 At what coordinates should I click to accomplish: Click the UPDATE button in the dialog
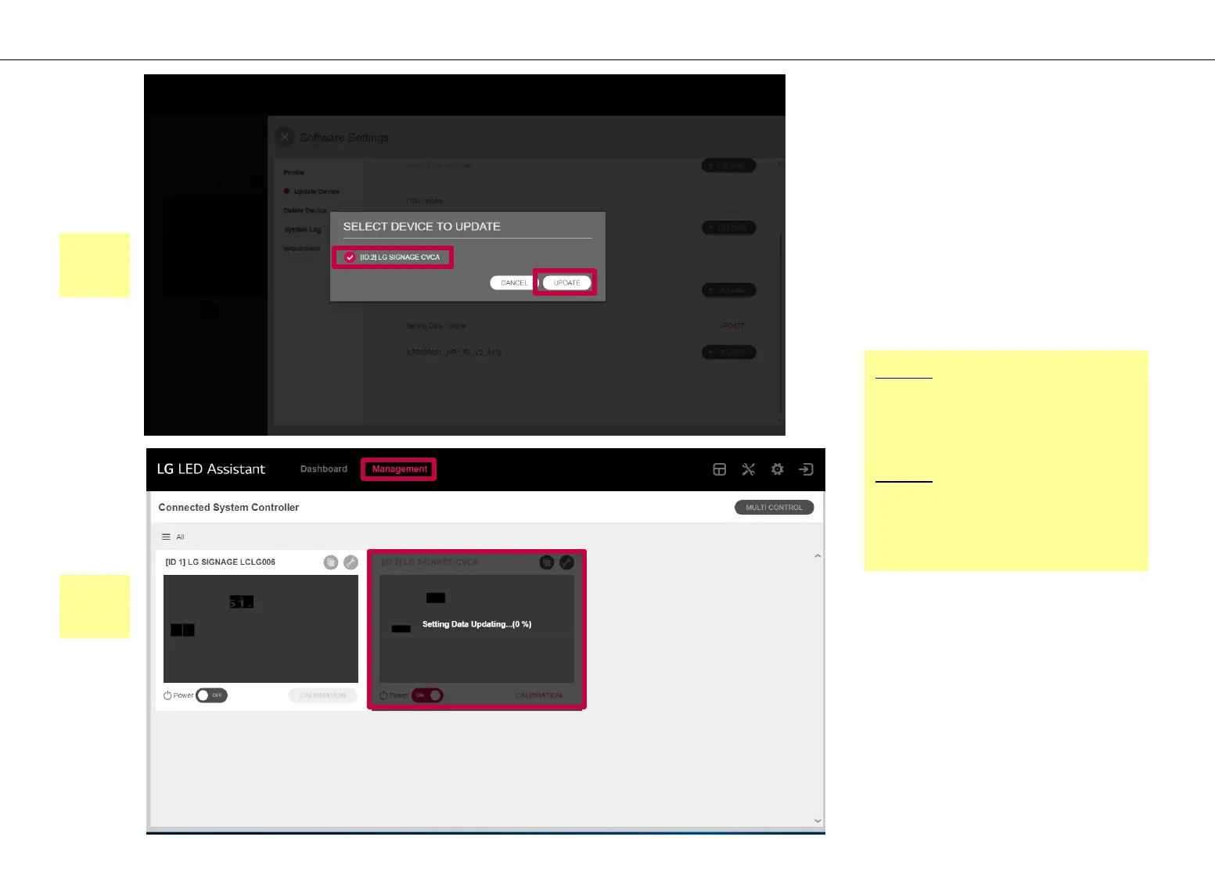pyautogui.click(x=567, y=283)
